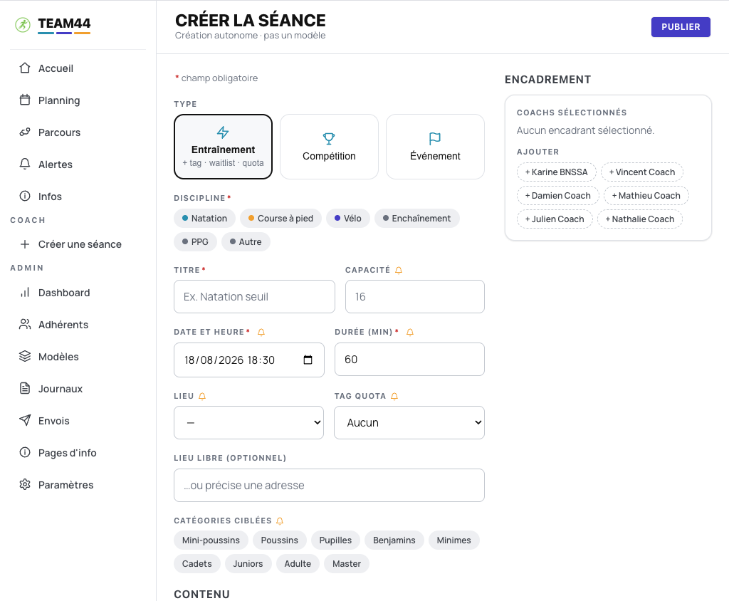Screen dimensions: 729x601
Task: Toggle the Poussins category chip
Action: coord(279,540)
